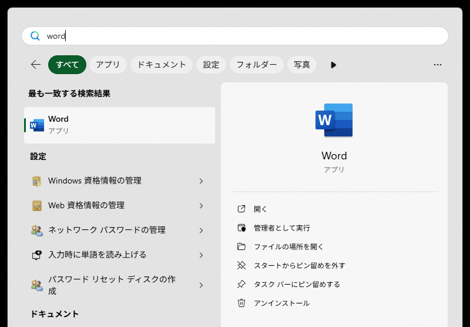Switch to the 写真 filter tab
The image size is (470, 327).
click(302, 65)
